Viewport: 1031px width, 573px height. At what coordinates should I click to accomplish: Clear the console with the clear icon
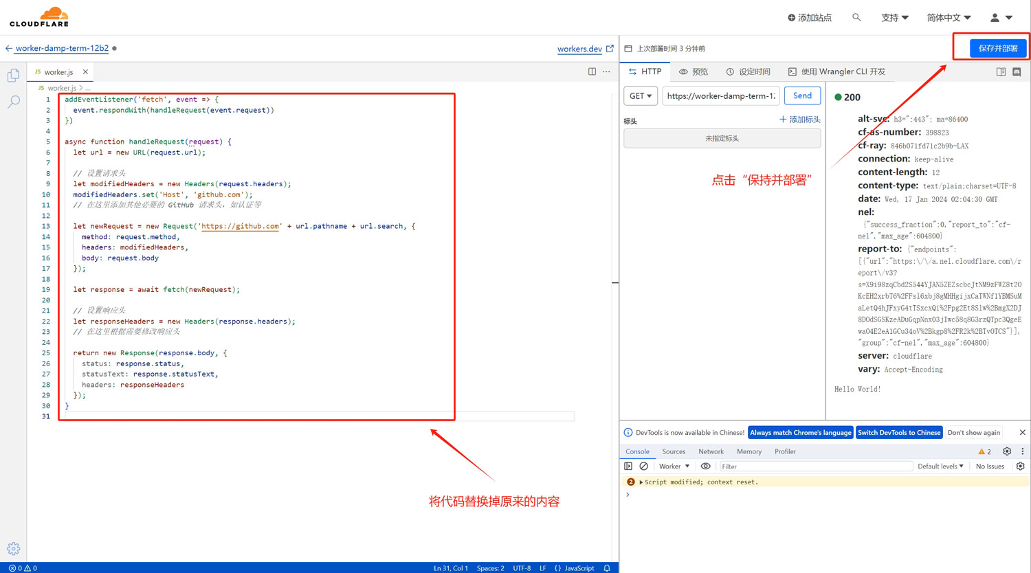point(644,467)
